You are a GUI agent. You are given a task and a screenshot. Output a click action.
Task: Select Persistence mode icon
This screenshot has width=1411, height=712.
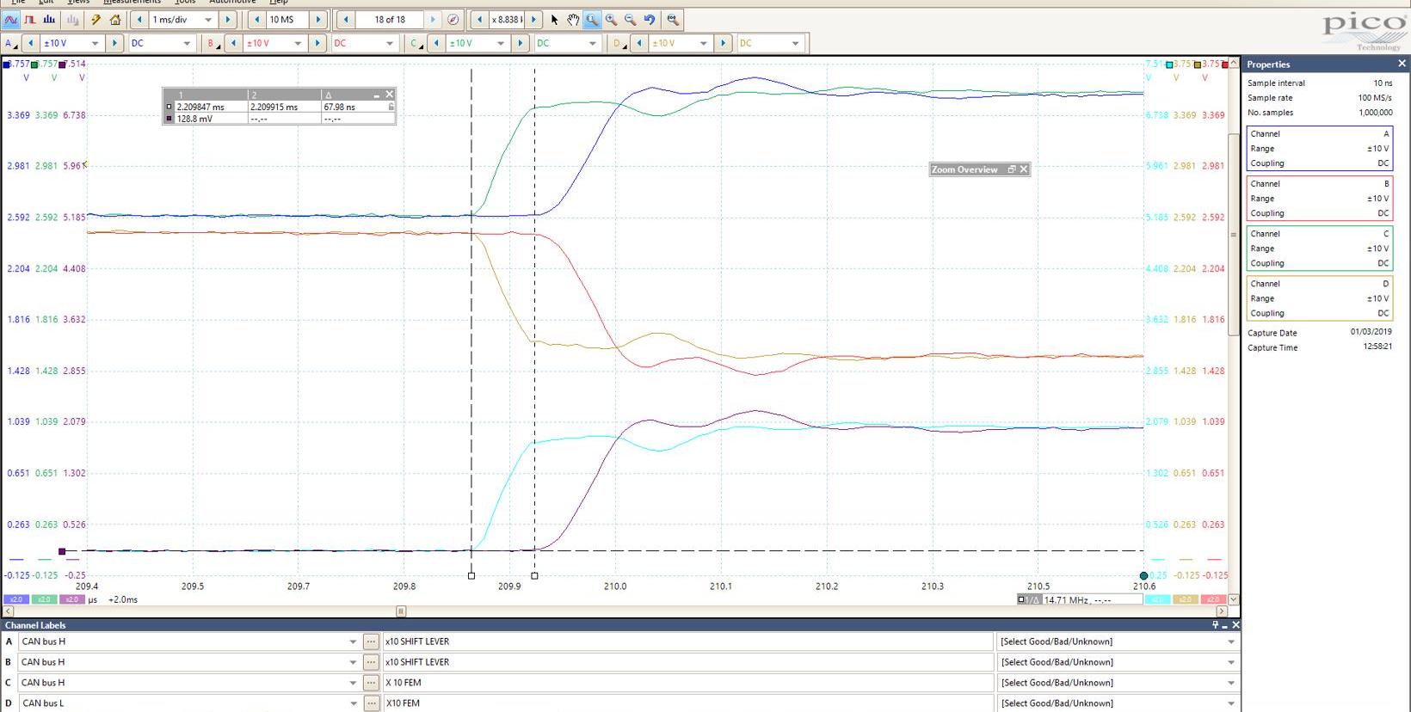coord(30,20)
